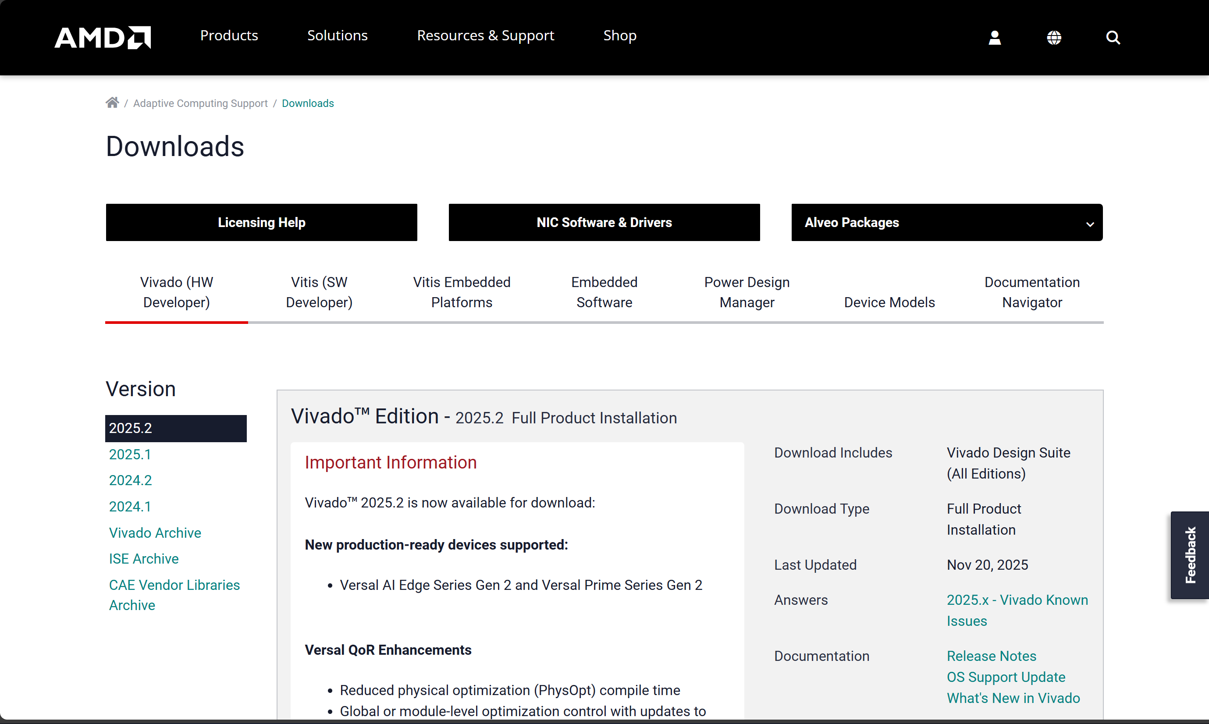
Task: Select version 2025.1
Action: coord(130,454)
